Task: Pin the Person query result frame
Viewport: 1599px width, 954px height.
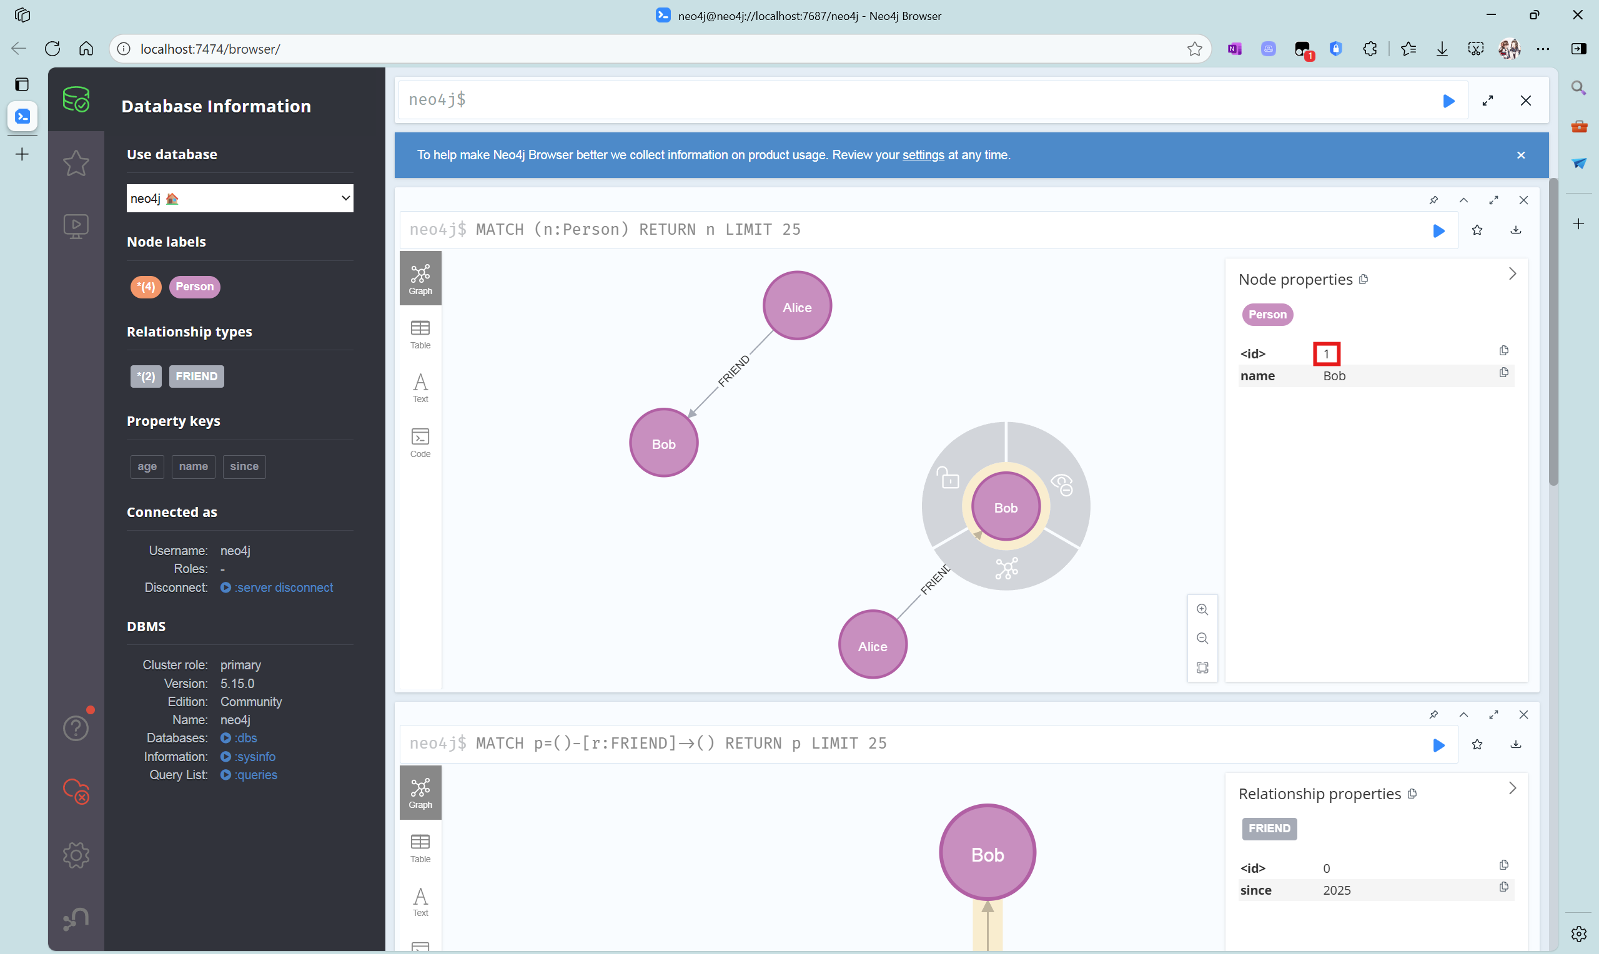Action: tap(1433, 200)
